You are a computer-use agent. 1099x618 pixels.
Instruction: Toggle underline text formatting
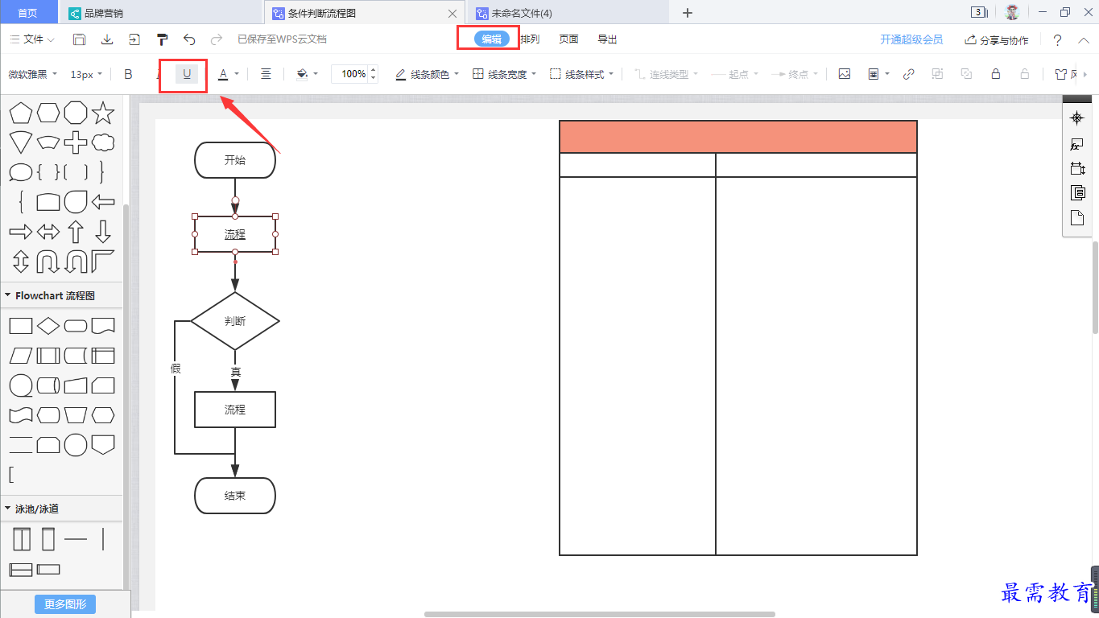(187, 74)
